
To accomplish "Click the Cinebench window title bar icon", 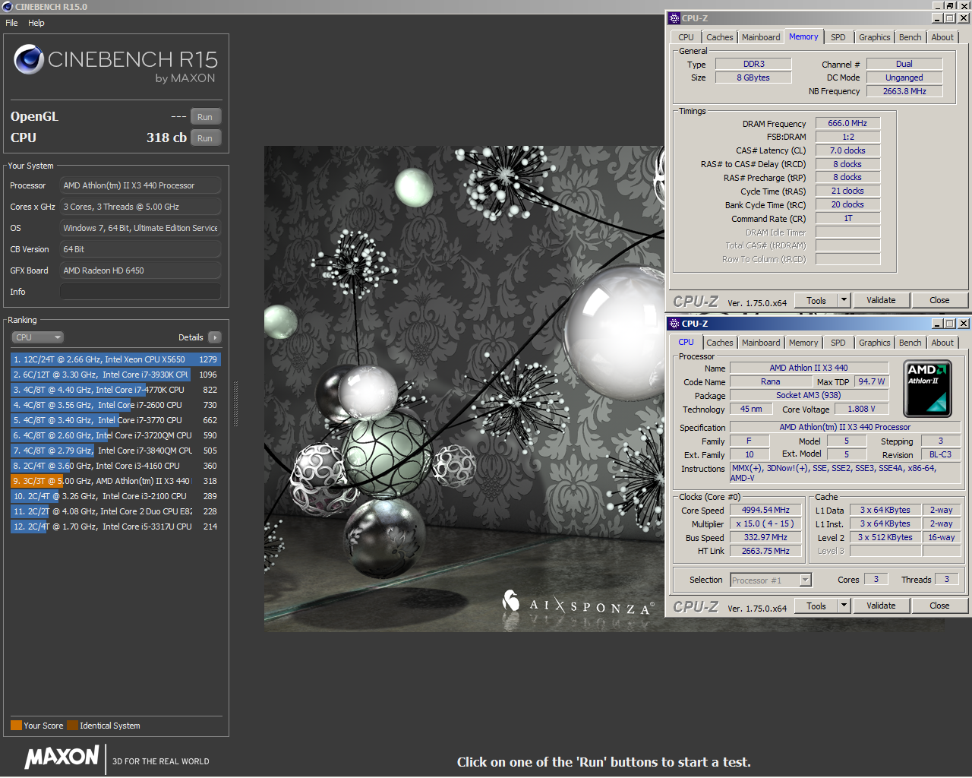I will (8, 7).
